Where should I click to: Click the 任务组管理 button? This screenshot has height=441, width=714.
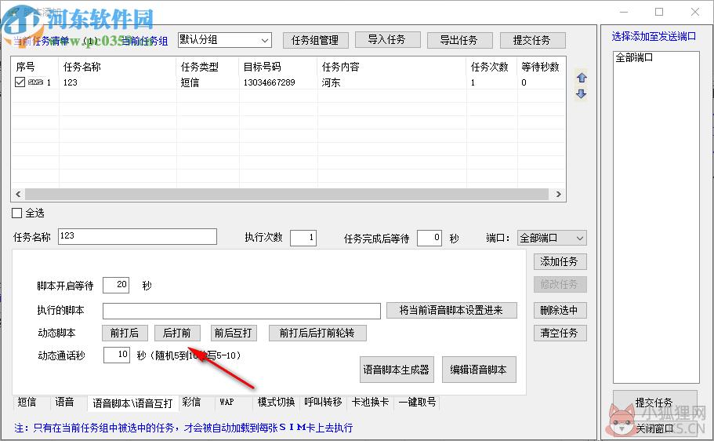tap(315, 40)
